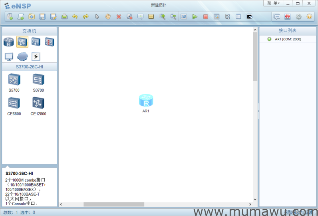318x216 pixels.
Task: Collapse the interface list panel splitter
Action: 258,111
